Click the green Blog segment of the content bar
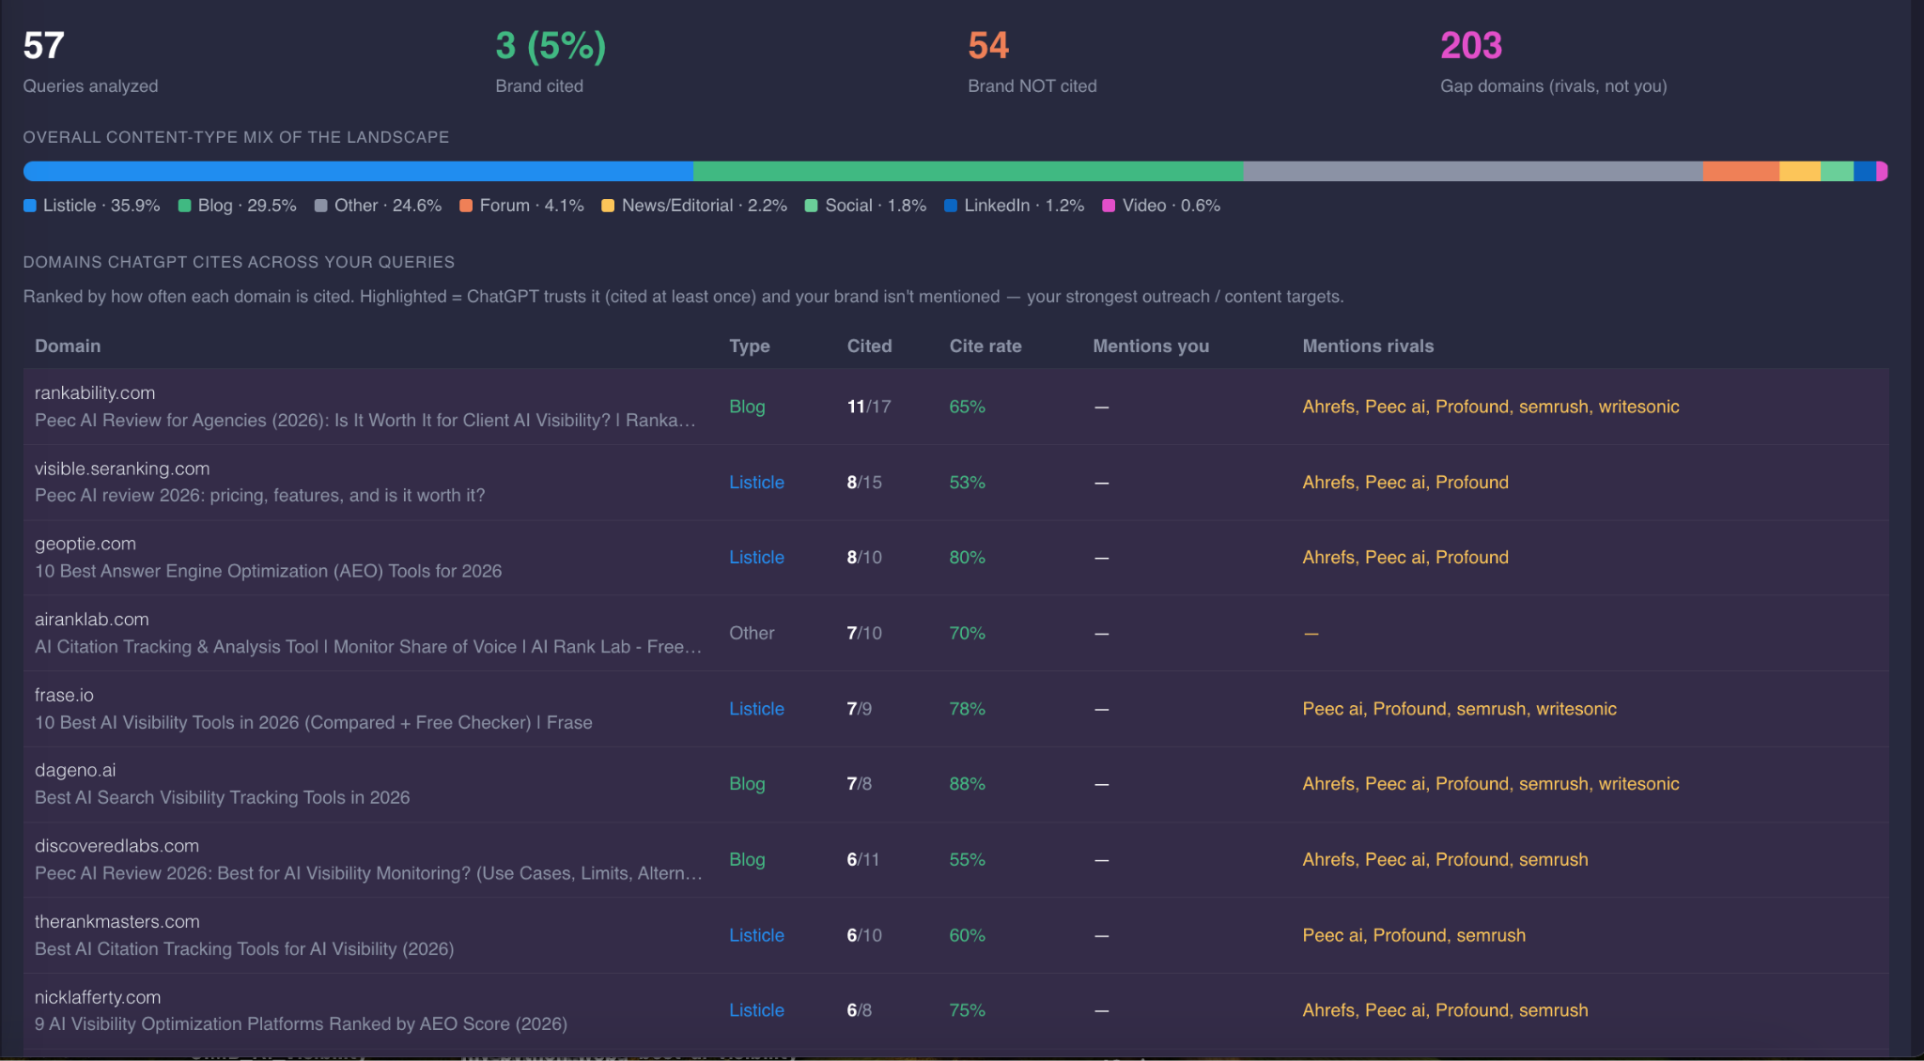Viewport: 1924px width, 1061px height. click(968, 171)
